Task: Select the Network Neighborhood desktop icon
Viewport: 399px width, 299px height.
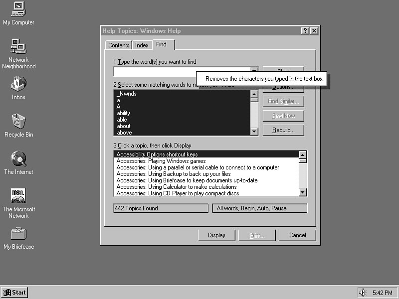Action: (18, 54)
